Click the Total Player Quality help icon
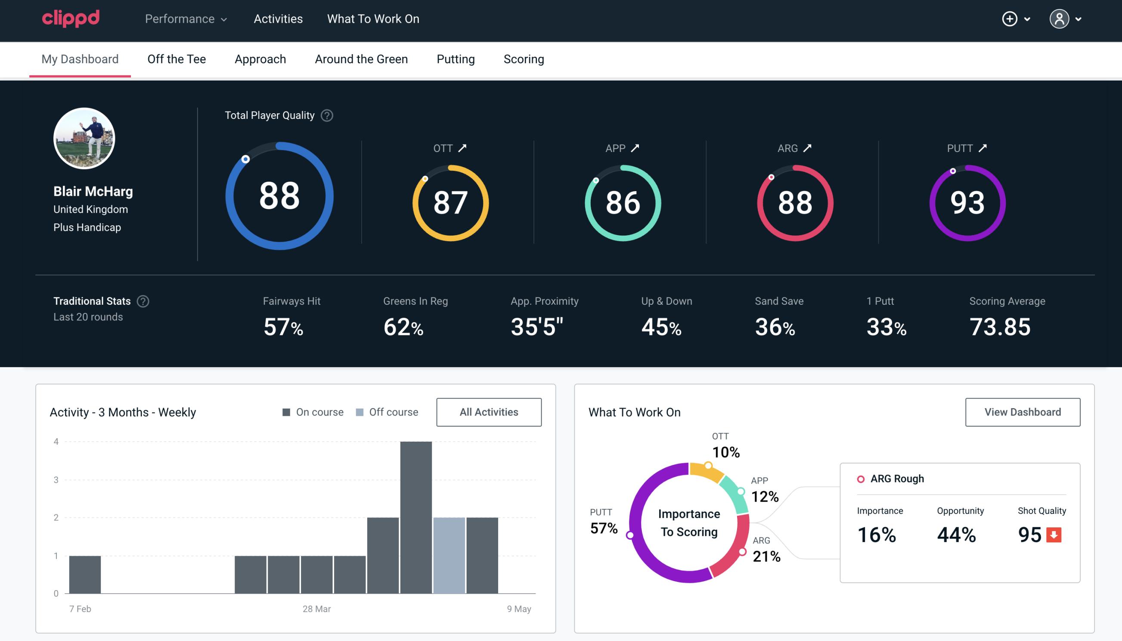1122x641 pixels. pyautogui.click(x=325, y=115)
